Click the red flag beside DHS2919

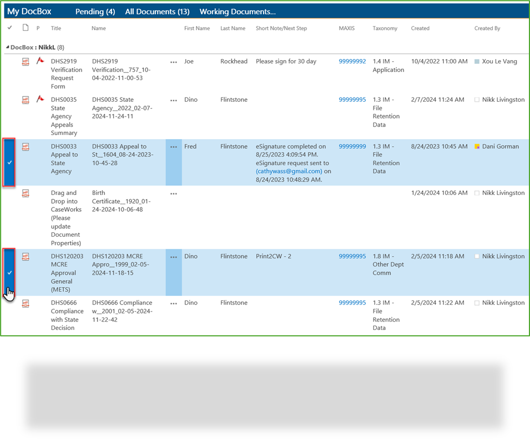tap(40, 61)
